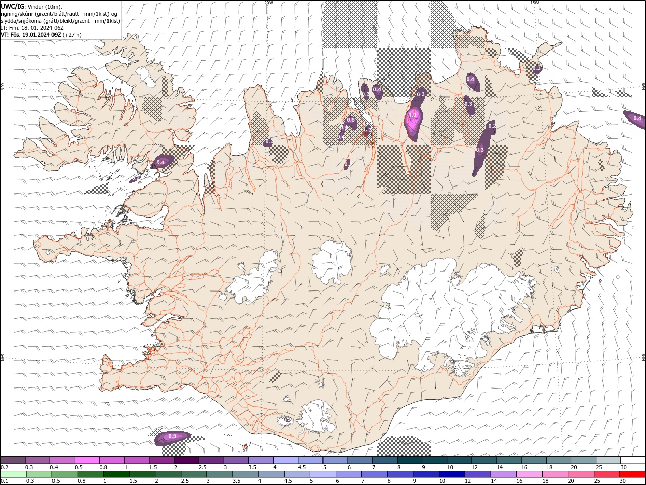Click the dark purple 0.2–0.3 swatch, top scale
The width and height of the screenshot is (646, 485).
[x=13, y=460]
